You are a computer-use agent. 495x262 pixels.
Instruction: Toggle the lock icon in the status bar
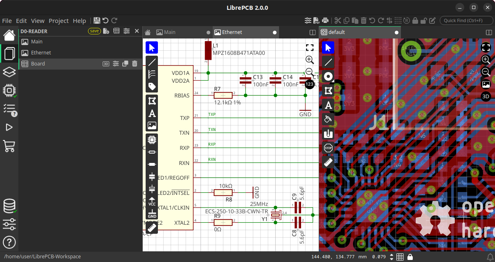[410, 257]
